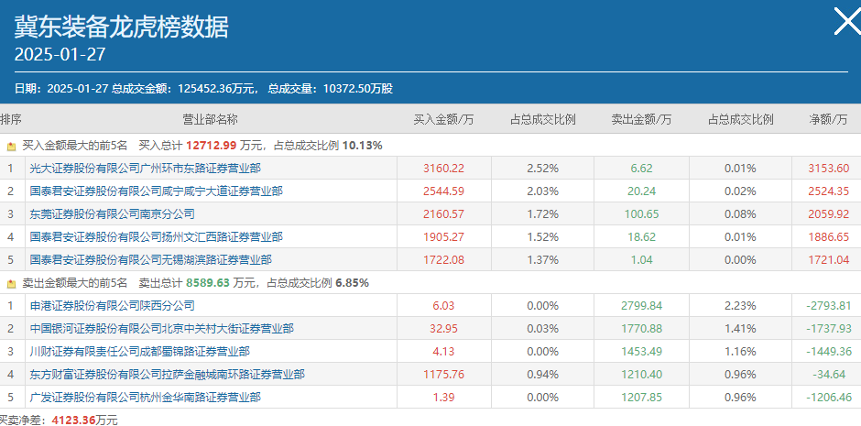Open 国泰君安证券无锡湖滨路证券营业部 link
Screen dimensions: 861x426
151,259
